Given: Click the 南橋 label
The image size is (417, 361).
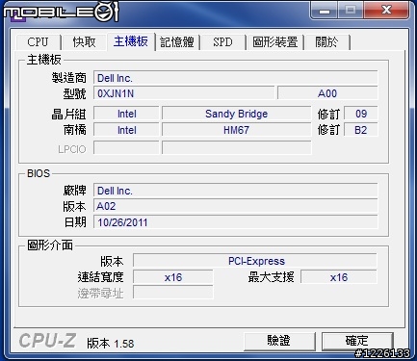Looking at the screenshot, I should (x=74, y=130).
